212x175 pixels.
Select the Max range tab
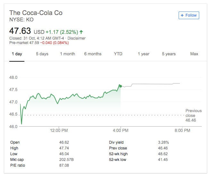(x=194, y=54)
